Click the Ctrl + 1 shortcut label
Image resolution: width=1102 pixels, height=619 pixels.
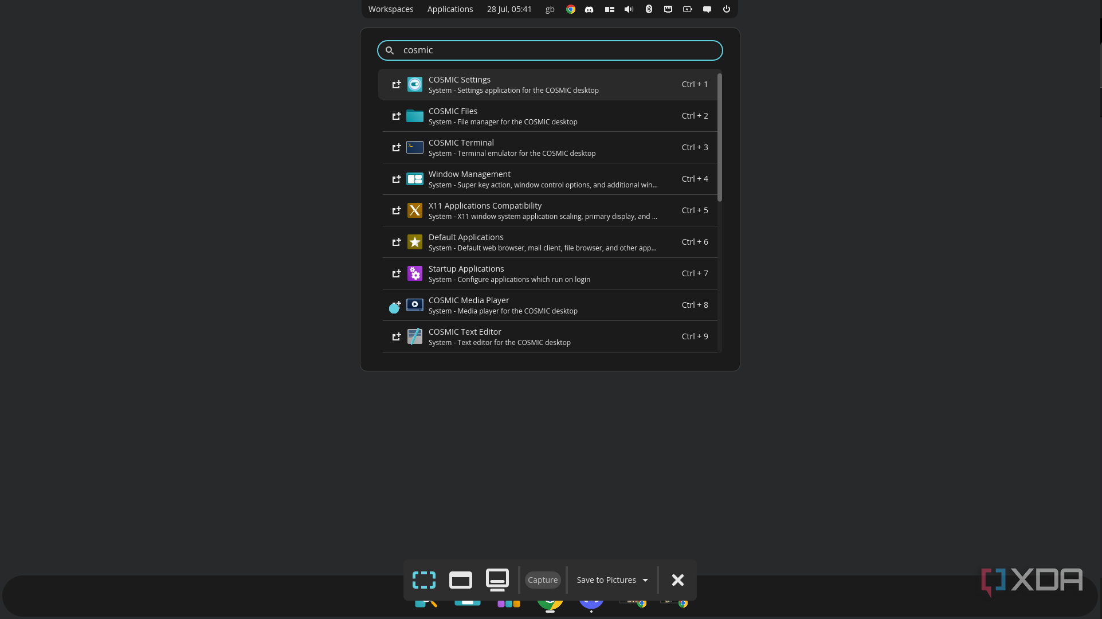point(695,84)
